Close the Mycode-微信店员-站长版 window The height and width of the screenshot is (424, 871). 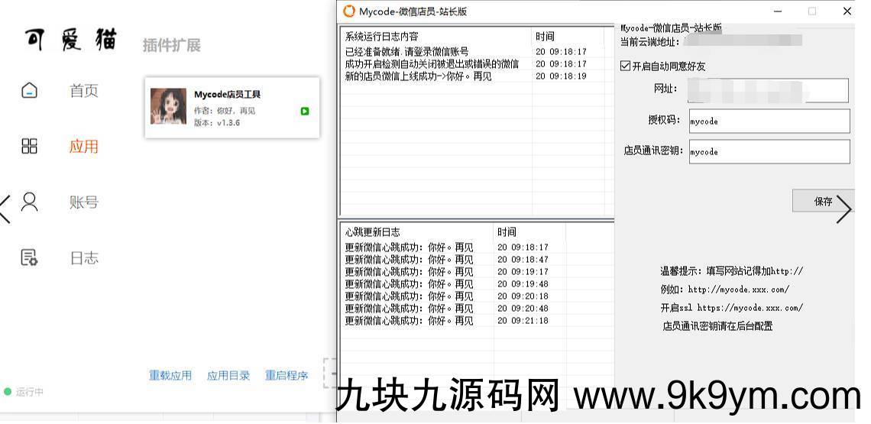point(847,11)
